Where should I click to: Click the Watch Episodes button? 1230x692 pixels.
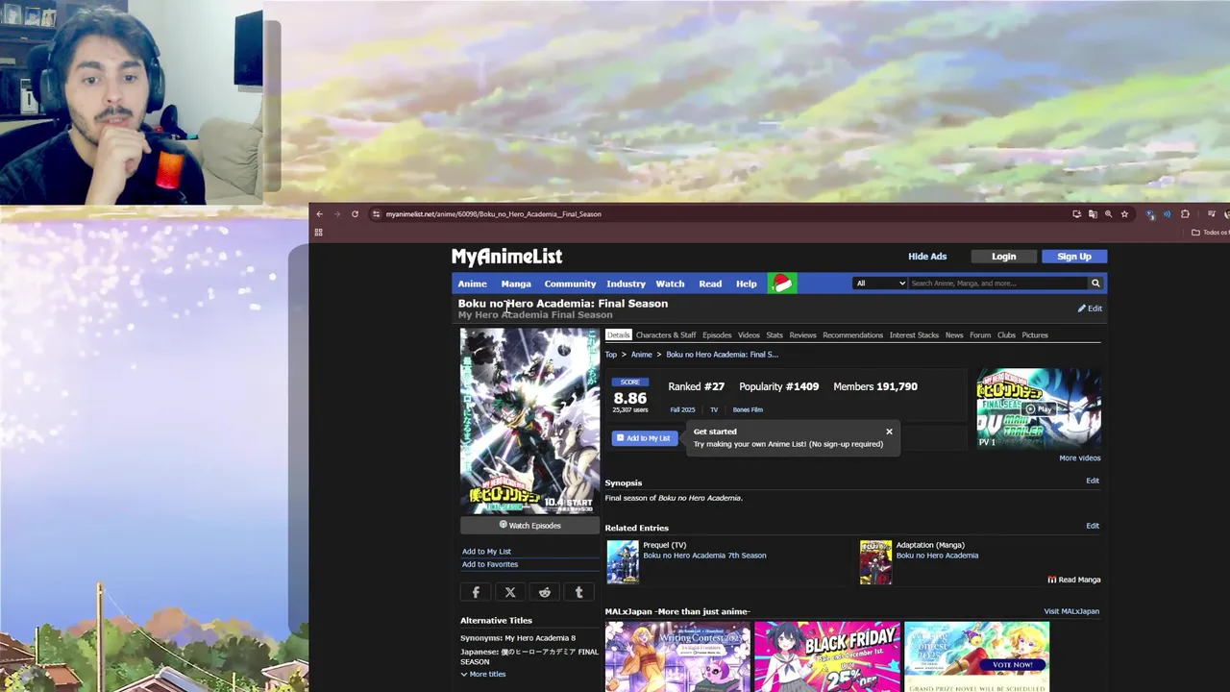pyautogui.click(x=529, y=526)
